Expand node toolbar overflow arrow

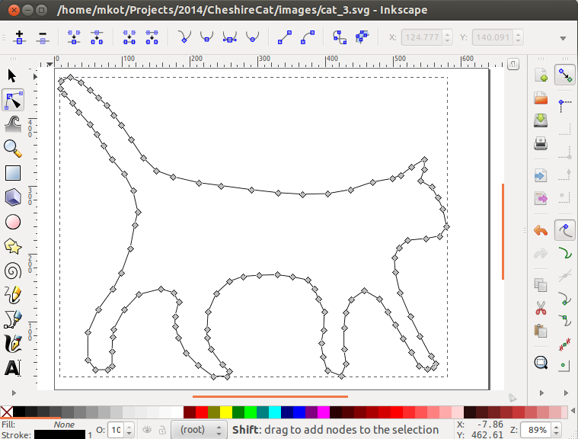(563, 38)
